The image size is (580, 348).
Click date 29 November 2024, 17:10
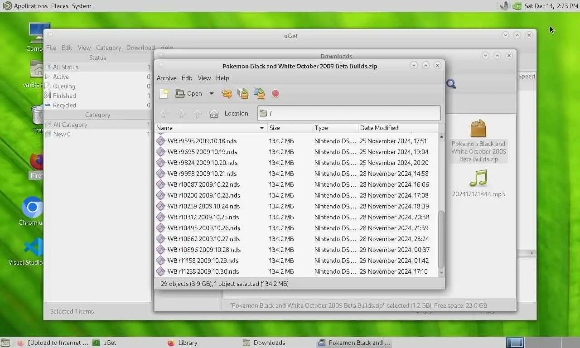(x=393, y=271)
